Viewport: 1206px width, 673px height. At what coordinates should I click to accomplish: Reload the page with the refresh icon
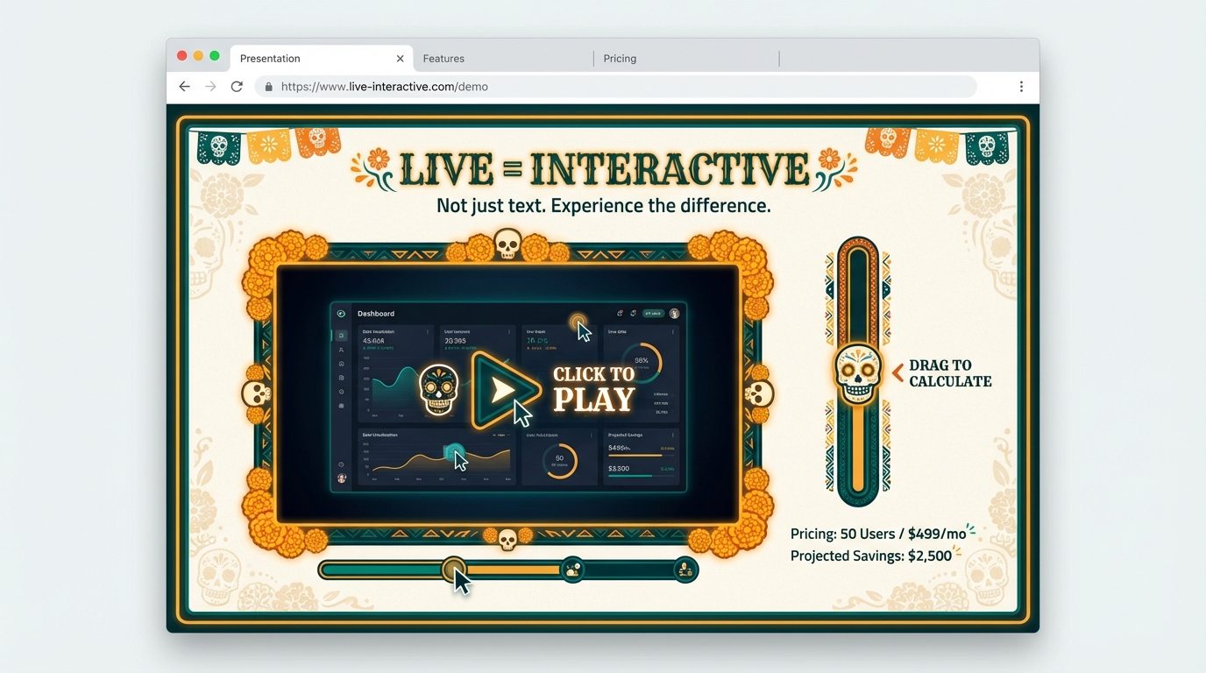click(237, 87)
